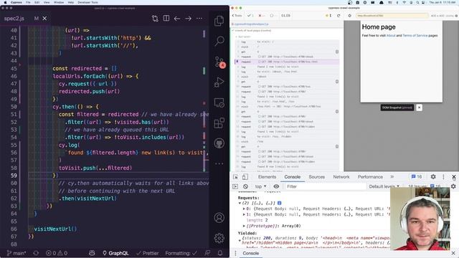The image size is (459, 258).
Task: Collapse the test body section in command log
Action: point(243,37)
